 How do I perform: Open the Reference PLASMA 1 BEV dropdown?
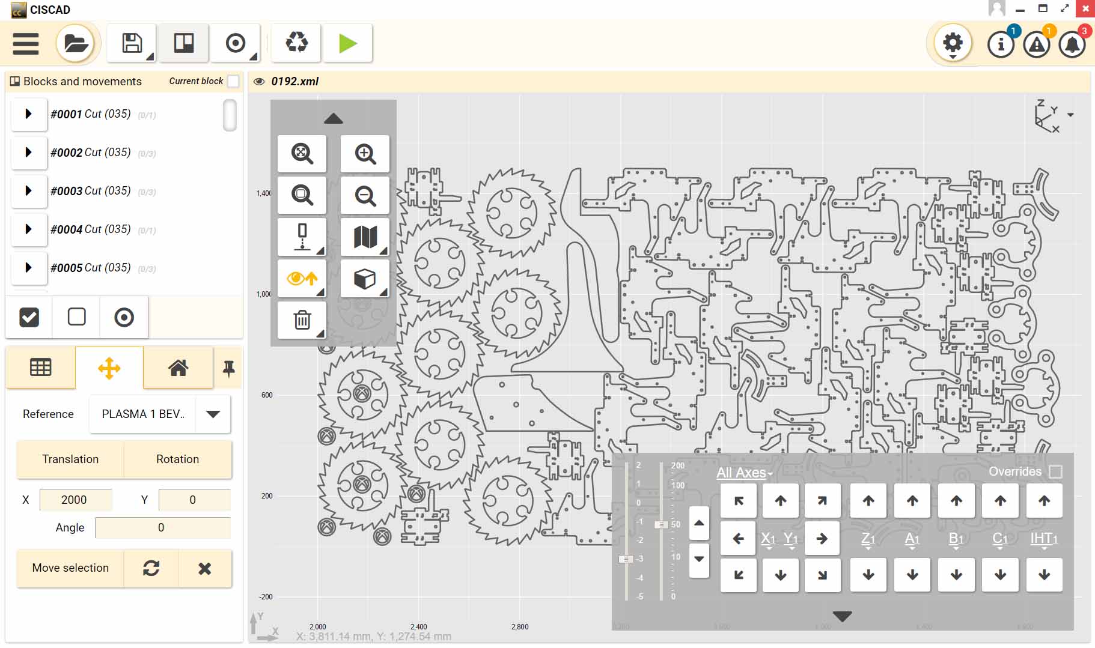pos(213,414)
